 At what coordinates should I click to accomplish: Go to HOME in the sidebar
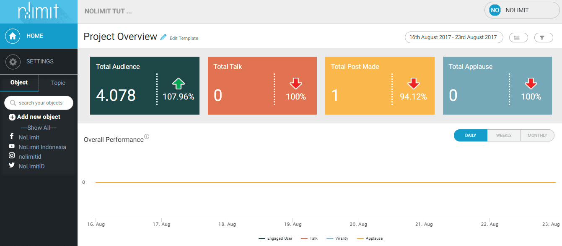point(39,36)
